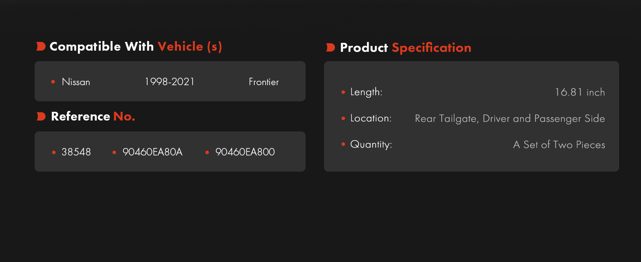Click the red bullet before 90460EA800
The image size is (641, 262).
pyautogui.click(x=207, y=152)
